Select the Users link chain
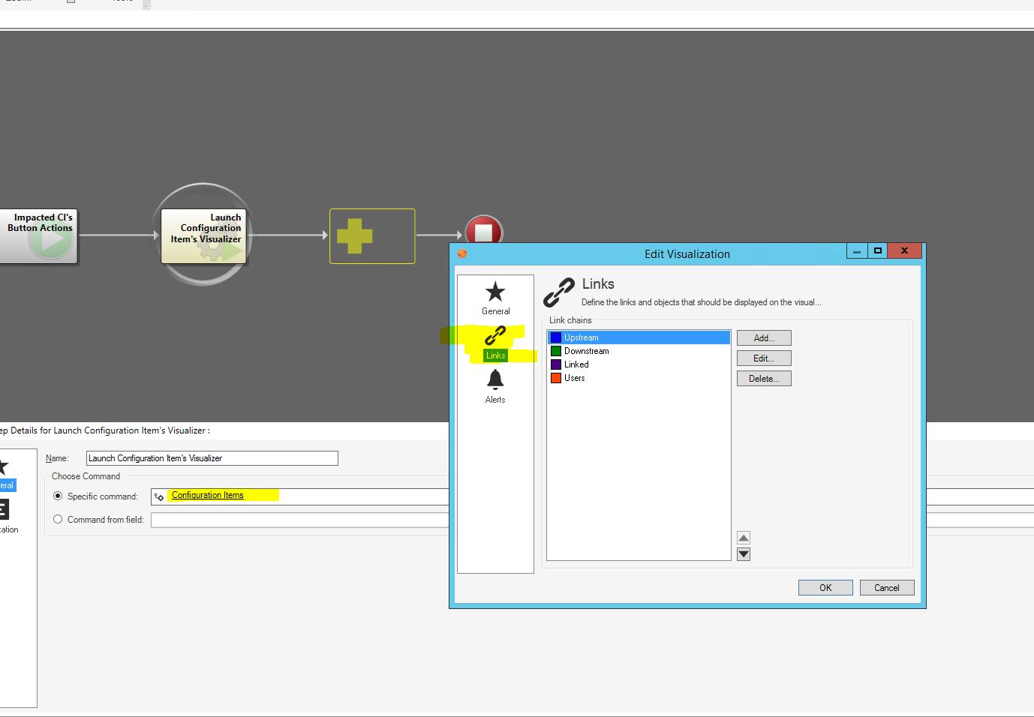The width and height of the screenshot is (1034, 717). point(574,377)
